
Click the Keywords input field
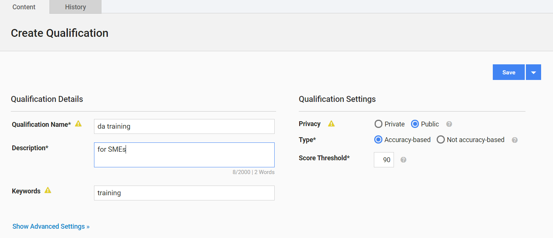coord(184,193)
